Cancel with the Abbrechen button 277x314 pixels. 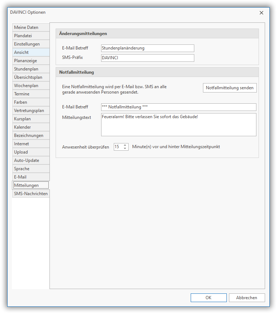[247, 298]
